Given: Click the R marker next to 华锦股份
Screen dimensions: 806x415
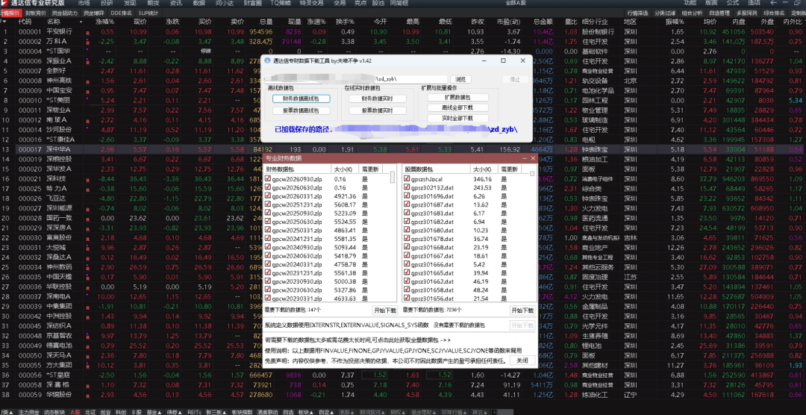Looking at the screenshot, I should (88, 396).
